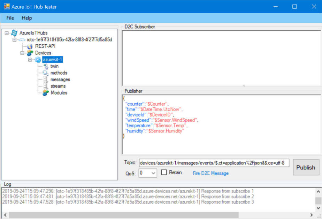Click the log horizontal scroll right arrow
The image size is (322, 219).
point(312,215)
